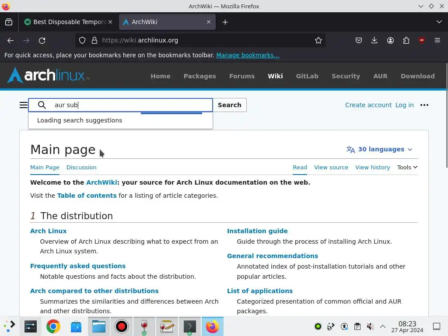Reload the page with the refresh icon
Image resolution: width=448 pixels, height=336 pixels.
[x=42, y=41]
